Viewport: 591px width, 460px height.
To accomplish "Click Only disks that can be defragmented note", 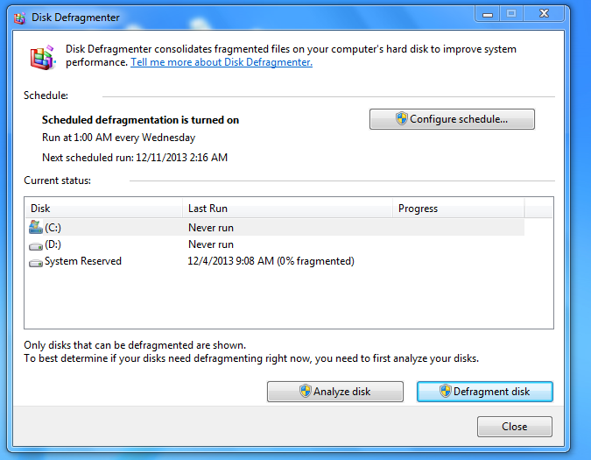I will [135, 345].
